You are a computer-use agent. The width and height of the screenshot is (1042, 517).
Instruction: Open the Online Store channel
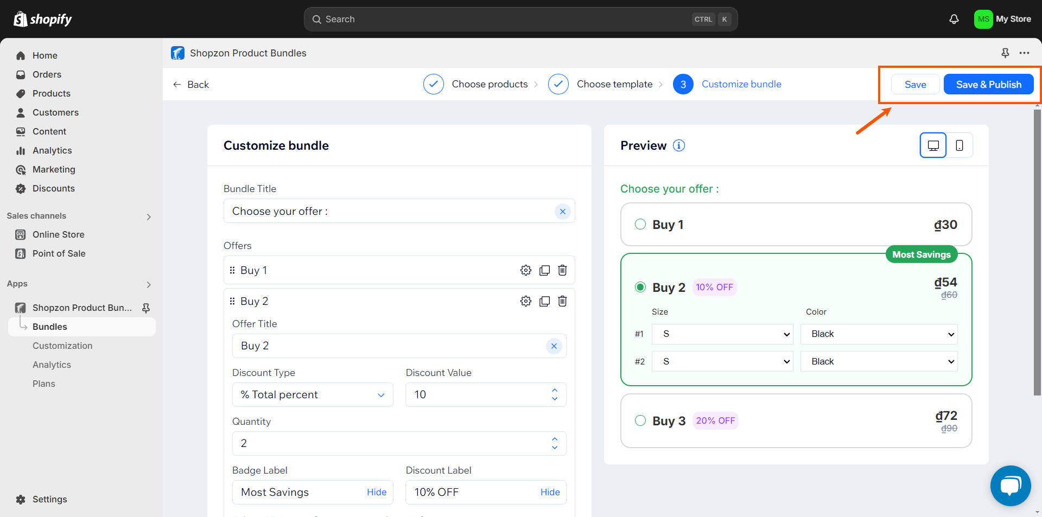[x=58, y=234]
